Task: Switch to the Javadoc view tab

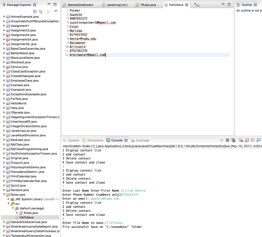Action: pos(73,140)
